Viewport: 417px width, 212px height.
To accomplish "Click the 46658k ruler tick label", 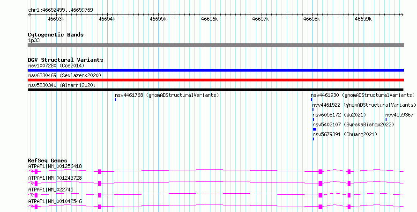I will [x=312, y=19].
